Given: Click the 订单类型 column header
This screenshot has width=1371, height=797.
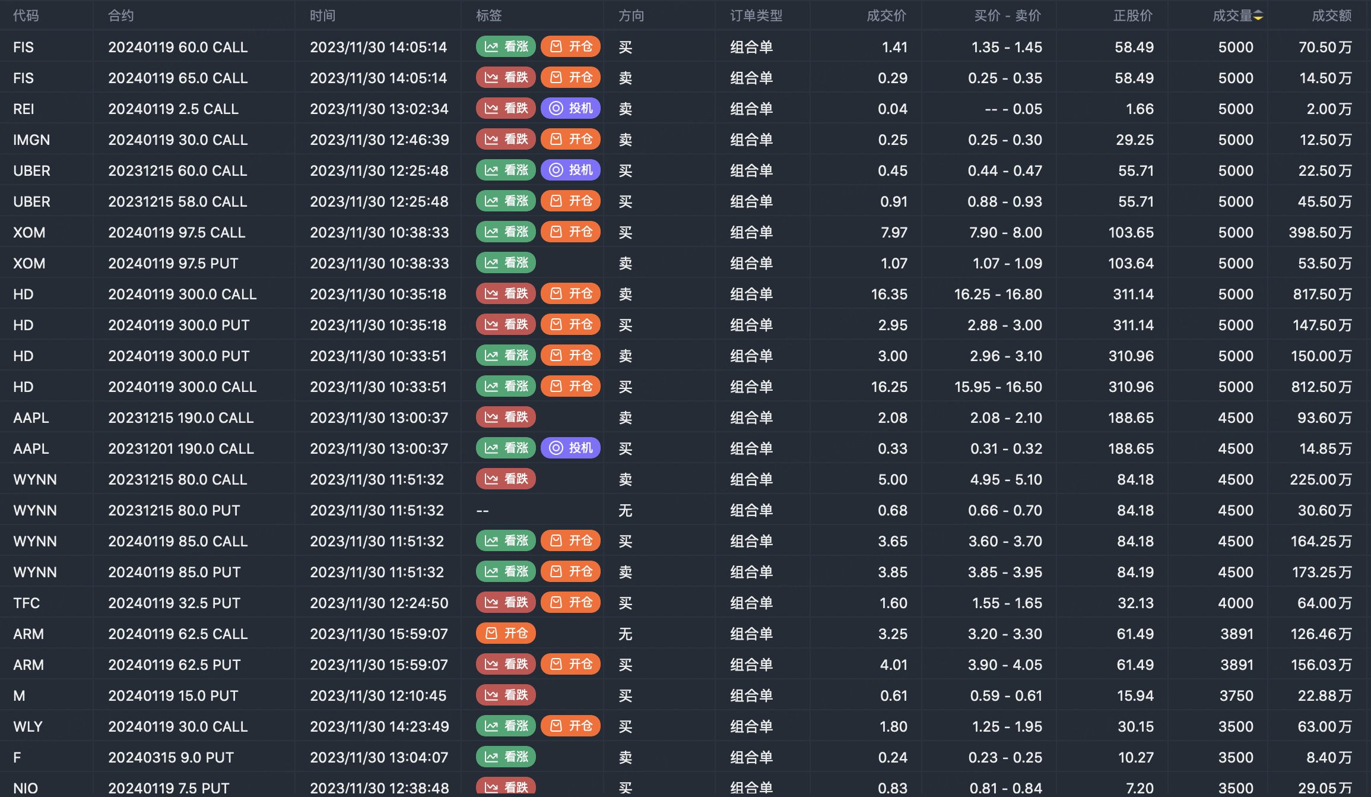Looking at the screenshot, I should pyautogui.click(x=756, y=16).
